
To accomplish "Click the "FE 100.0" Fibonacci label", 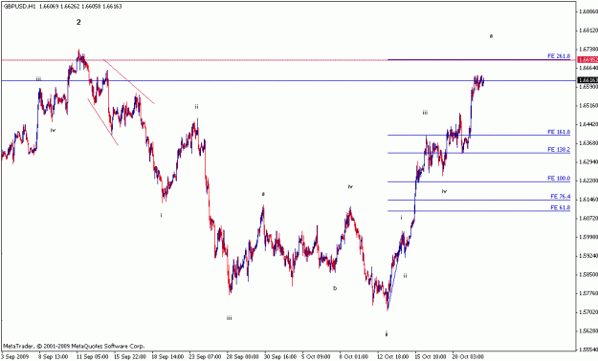I will [559, 179].
